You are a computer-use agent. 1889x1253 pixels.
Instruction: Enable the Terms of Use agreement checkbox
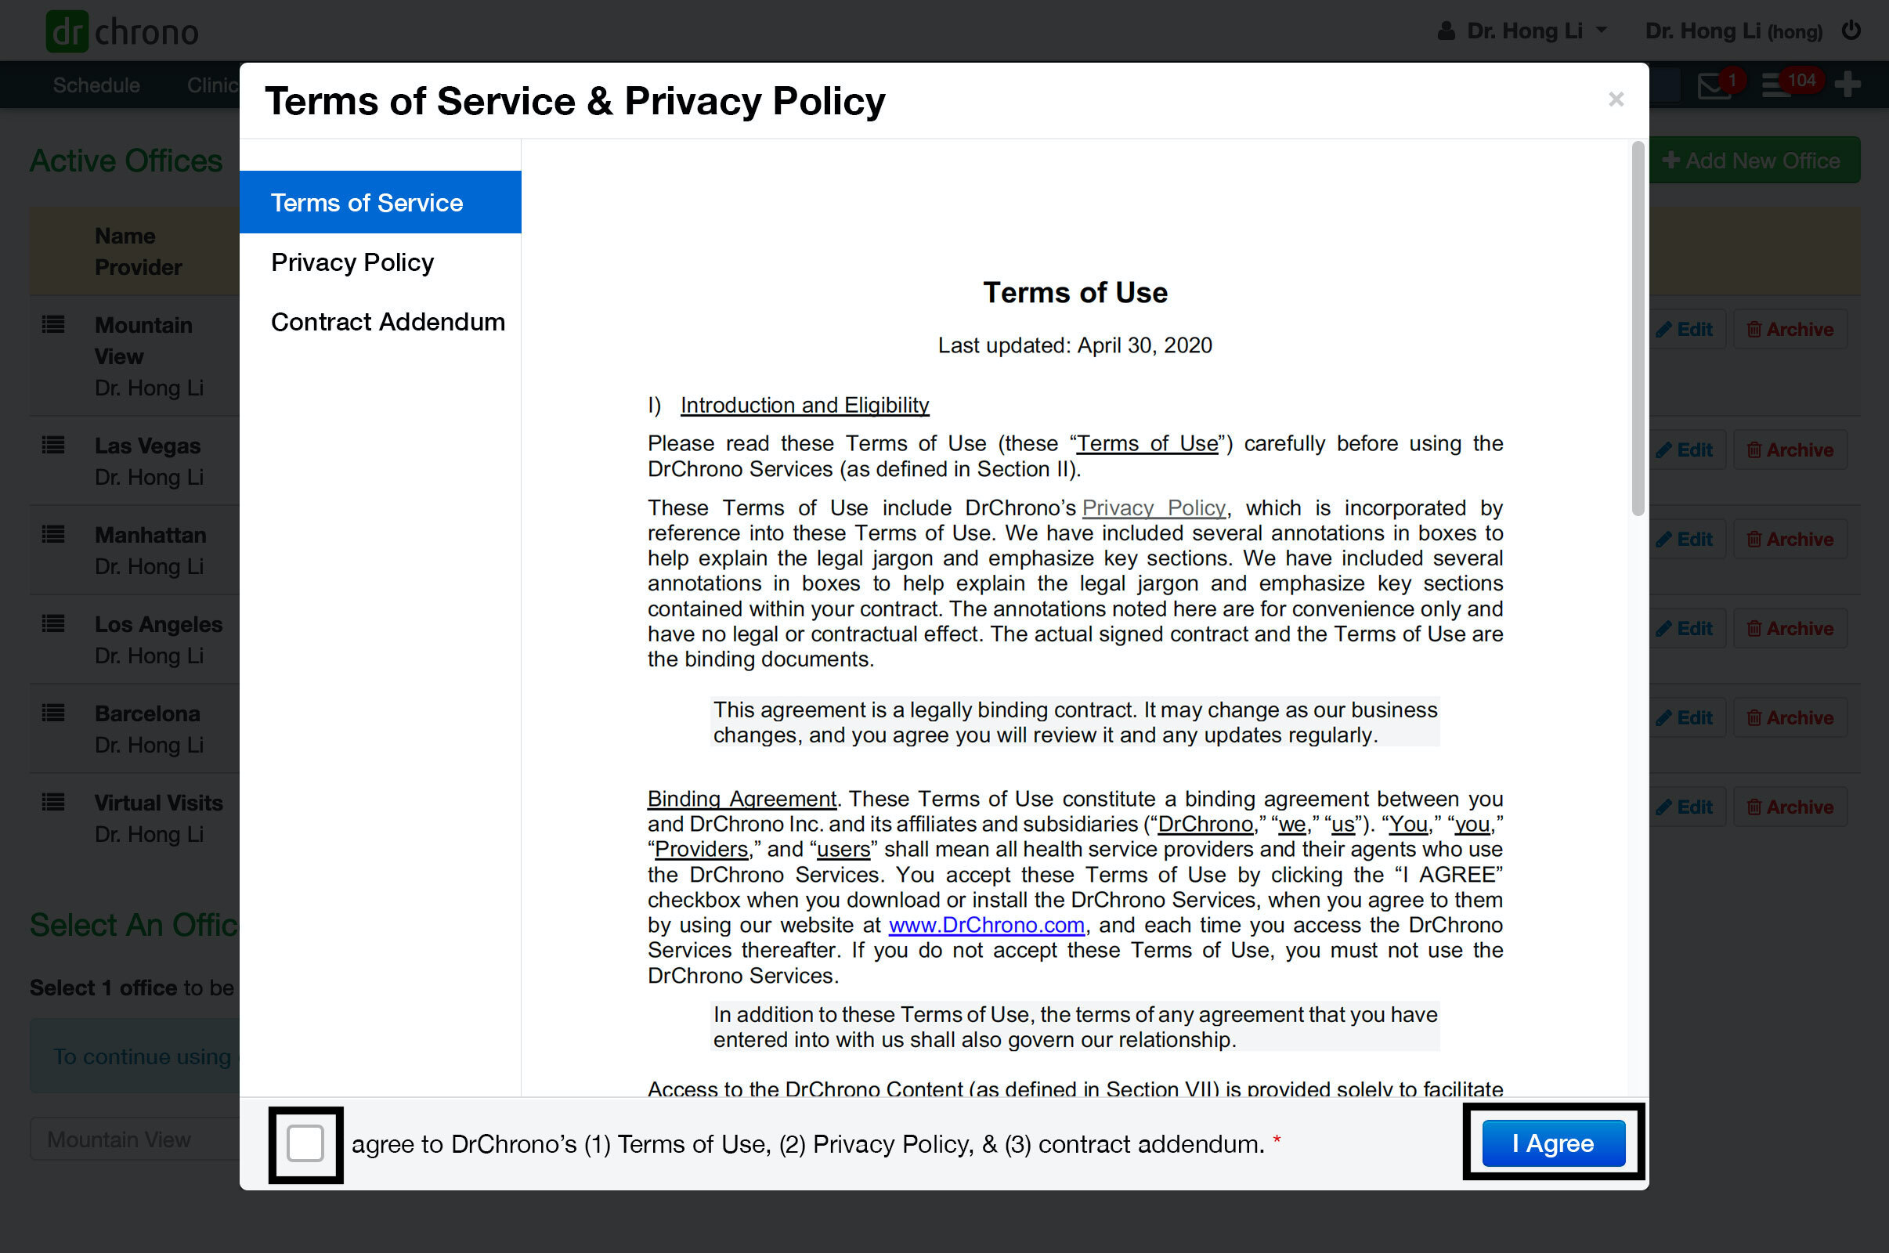coord(306,1144)
